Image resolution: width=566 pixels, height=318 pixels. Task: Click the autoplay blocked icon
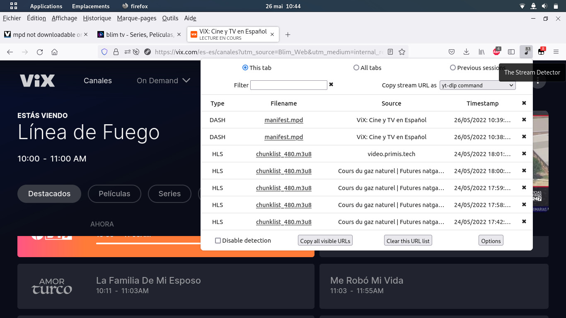(x=135, y=52)
